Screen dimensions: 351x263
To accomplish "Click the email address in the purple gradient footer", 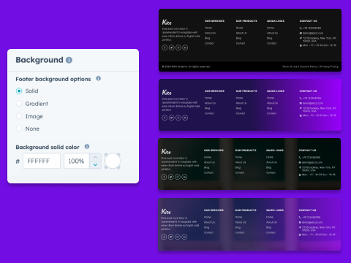I will click(313, 103).
